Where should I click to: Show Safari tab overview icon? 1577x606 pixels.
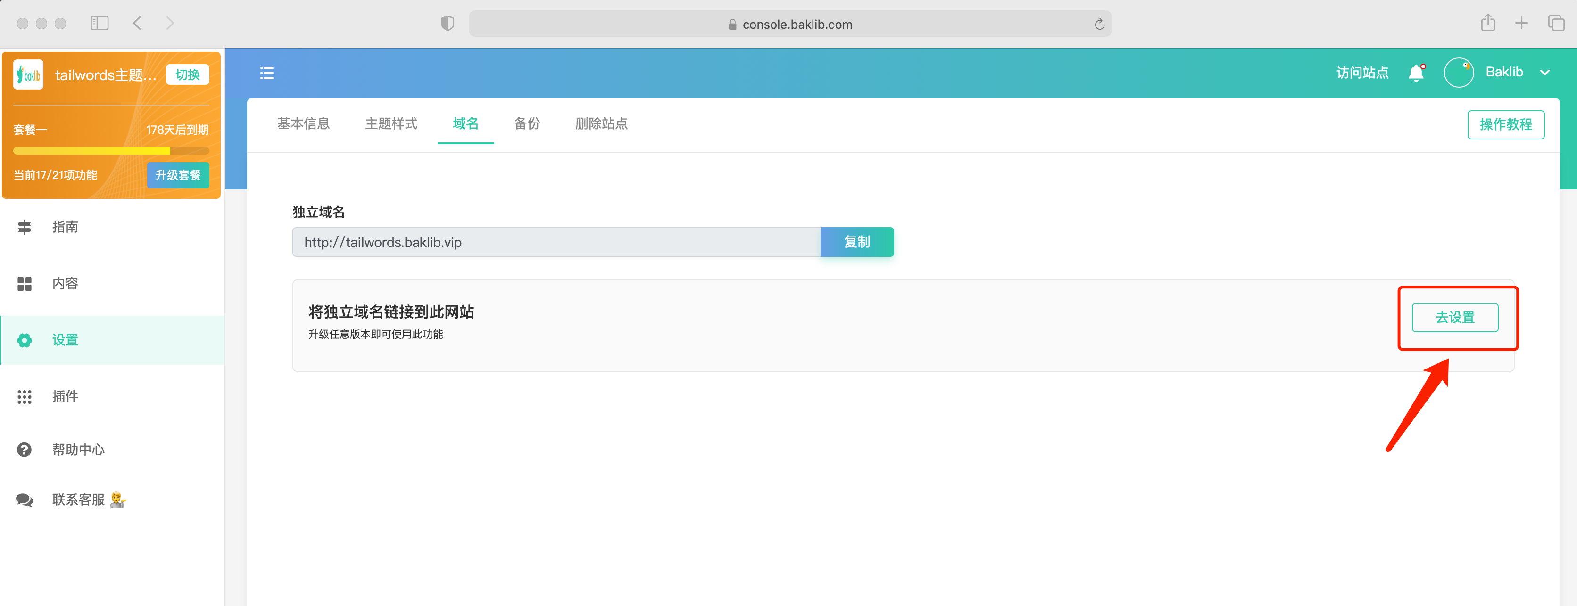point(1556,23)
